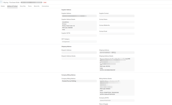View the Connections tab
The height and width of the screenshot is (105, 172).
pos(45,6)
